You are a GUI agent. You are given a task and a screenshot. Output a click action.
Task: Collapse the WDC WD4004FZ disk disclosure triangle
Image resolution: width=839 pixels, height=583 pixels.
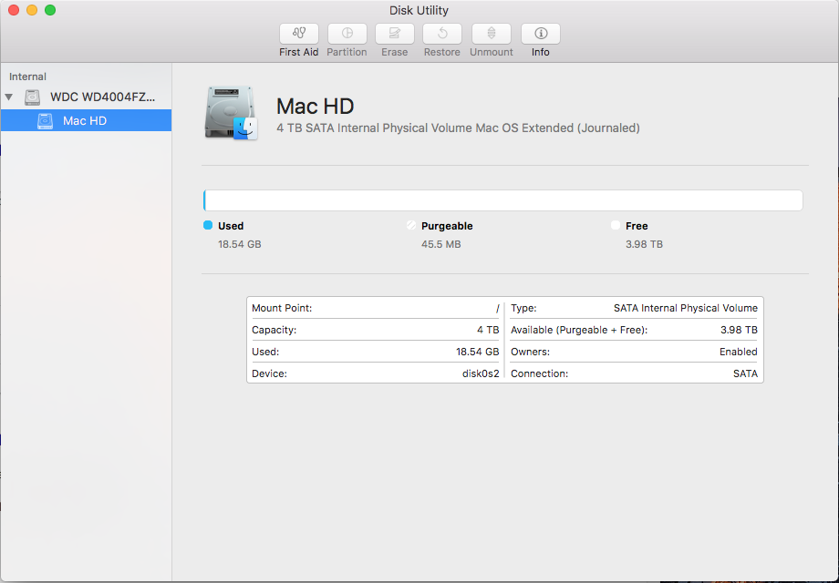tap(8, 97)
